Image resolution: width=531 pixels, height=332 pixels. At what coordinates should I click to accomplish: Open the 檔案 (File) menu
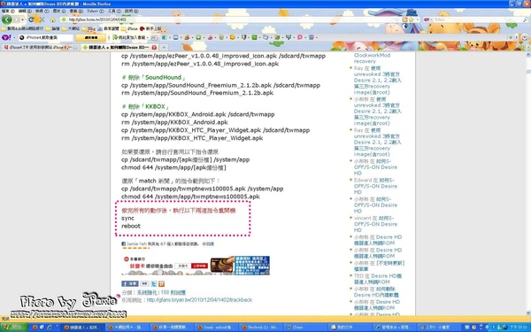point(8,11)
